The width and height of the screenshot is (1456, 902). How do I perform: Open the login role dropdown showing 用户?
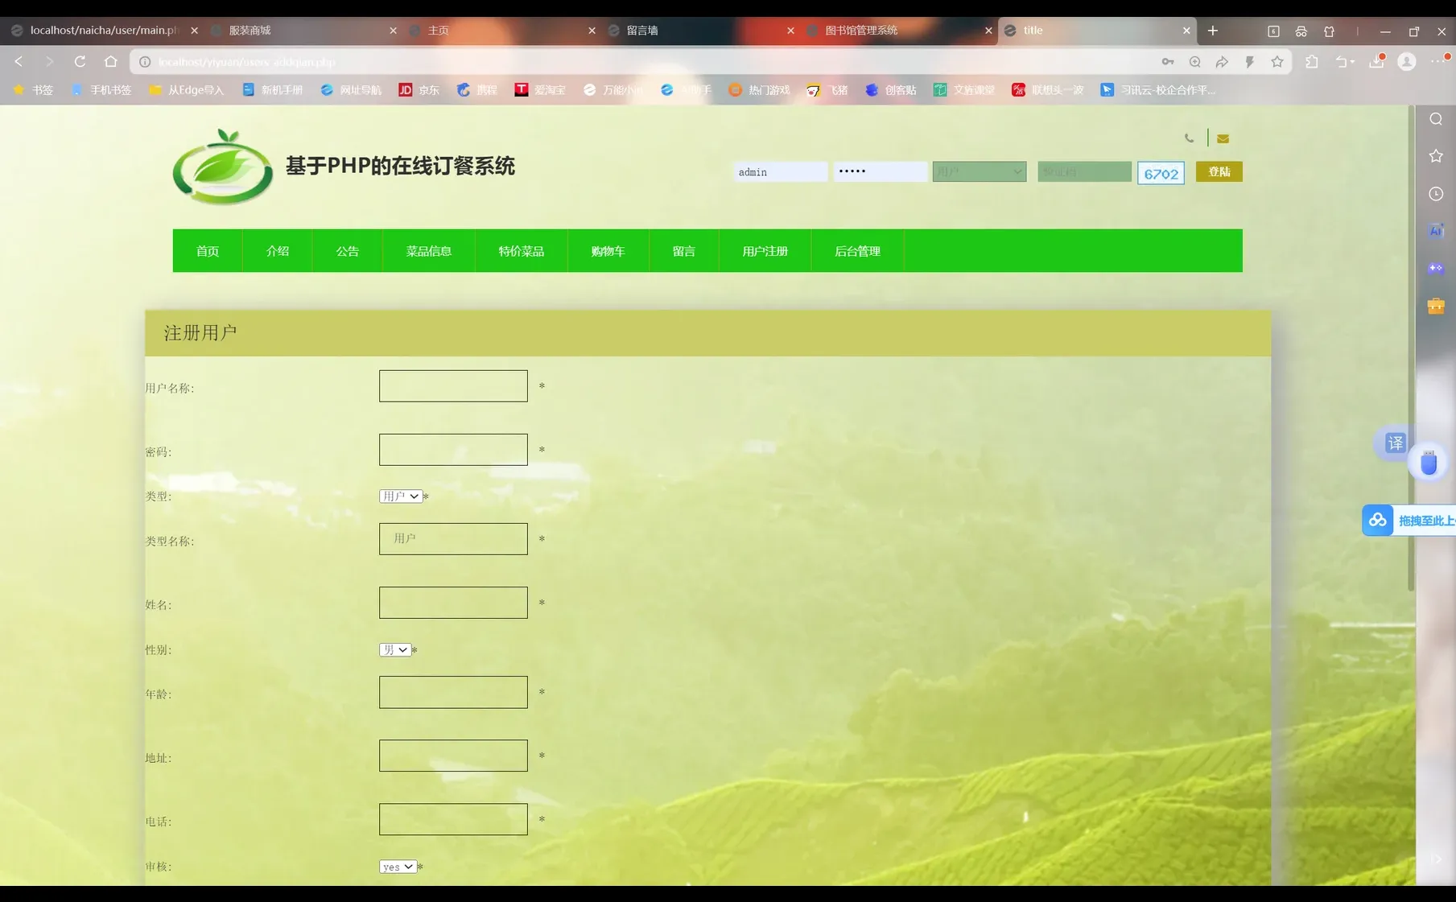coord(979,171)
